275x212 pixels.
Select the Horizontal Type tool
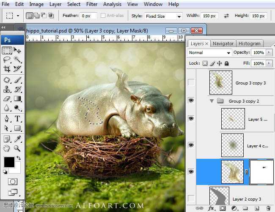tap(17, 119)
